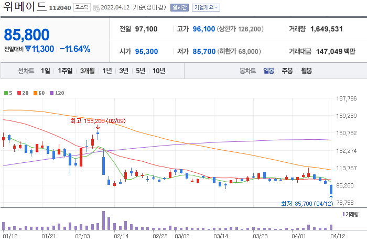
Task: Click the 실시간 real-time button
Action: pos(179,8)
